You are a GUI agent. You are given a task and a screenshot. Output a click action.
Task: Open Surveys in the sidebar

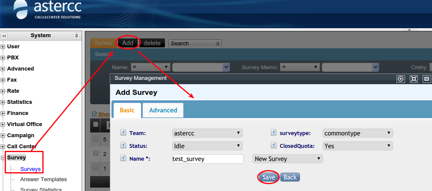30,169
